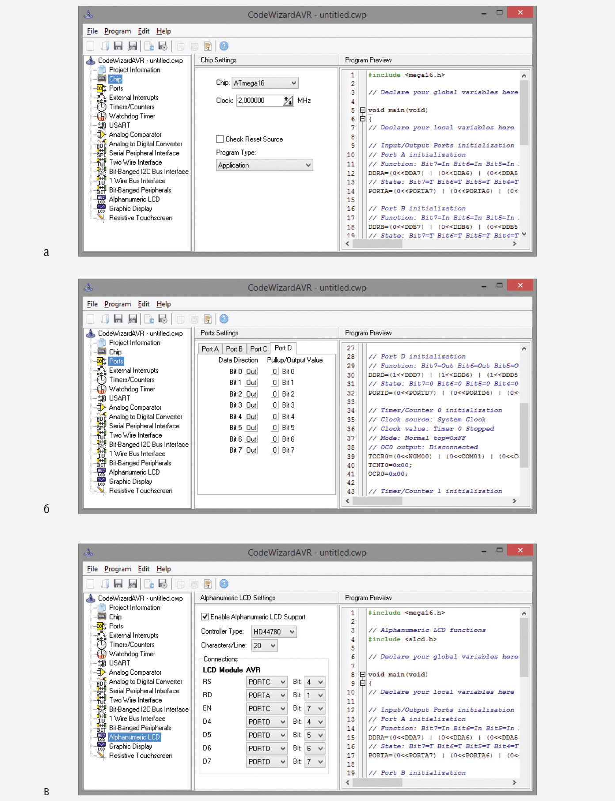This screenshot has height=801, width=615.
Task: Open D5 bit 5 dropdown
Action: pos(315,735)
